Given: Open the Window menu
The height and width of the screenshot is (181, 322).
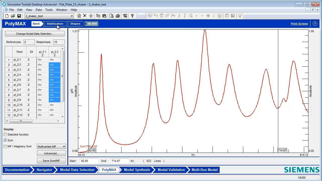Looking at the screenshot, I should 62,10.
